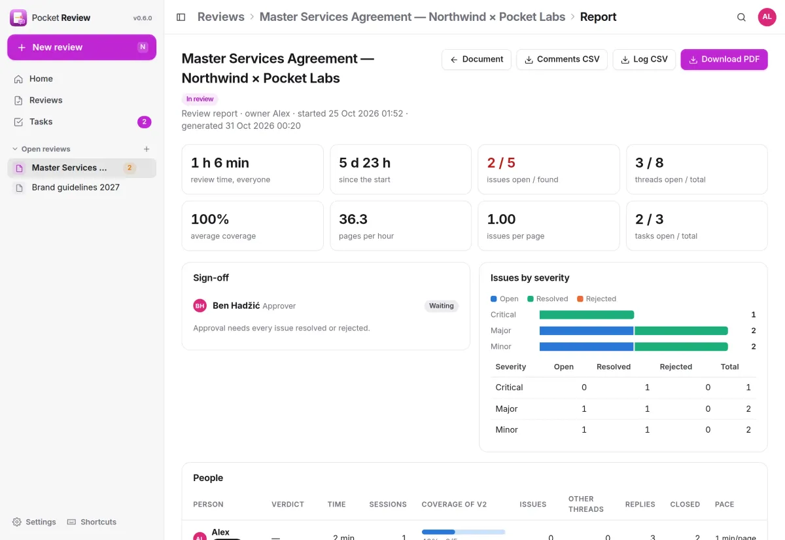Click the Pocket Review logo icon
This screenshot has width=785, height=540.
pyautogui.click(x=18, y=18)
